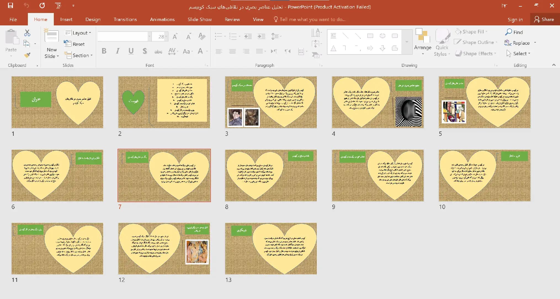This screenshot has height=299, width=560.
Task: Open the font size combo box showing 28
Action: point(160,36)
